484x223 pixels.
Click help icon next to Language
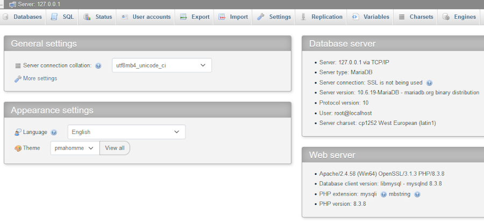54,132
